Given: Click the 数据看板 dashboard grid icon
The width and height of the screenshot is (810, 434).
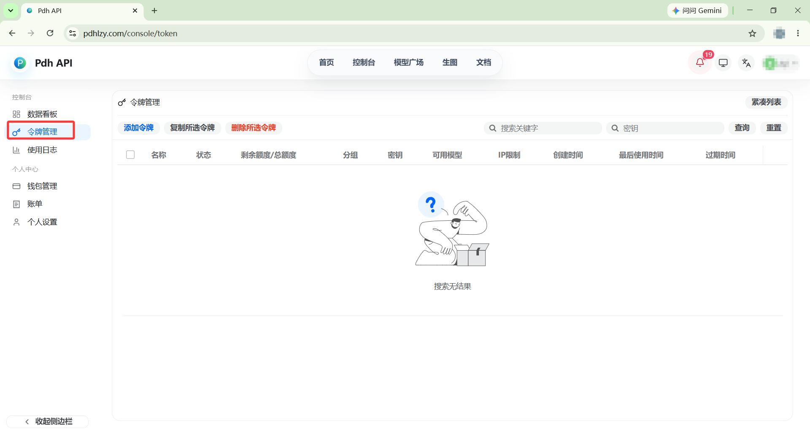Looking at the screenshot, I should [16, 114].
